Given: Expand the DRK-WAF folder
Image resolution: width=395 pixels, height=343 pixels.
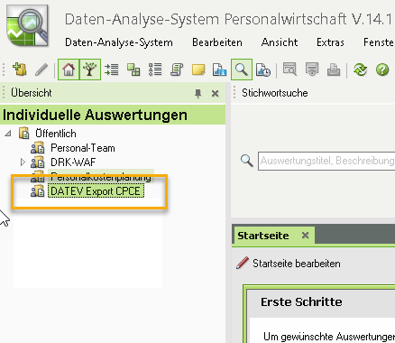Looking at the screenshot, I should point(23,162).
